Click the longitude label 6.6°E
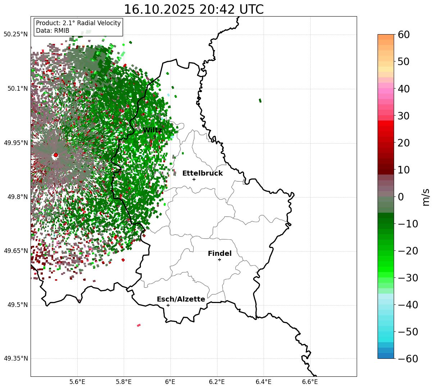This screenshot has width=434, height=389. coord(310,382)
